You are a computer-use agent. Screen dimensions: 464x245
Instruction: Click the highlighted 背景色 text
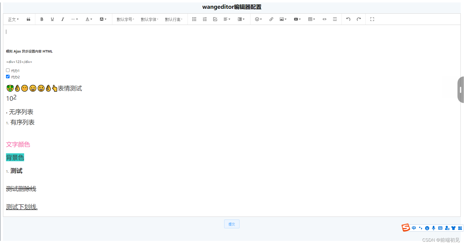click(x=15, y=157)
